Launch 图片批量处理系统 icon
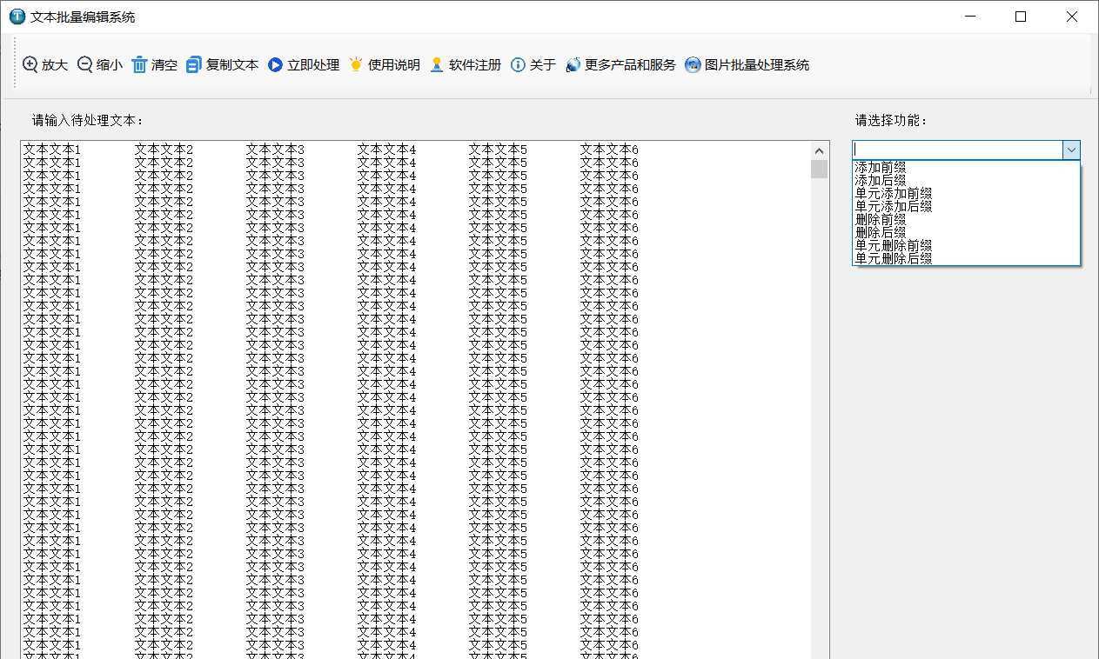 (x=693, y=64)
